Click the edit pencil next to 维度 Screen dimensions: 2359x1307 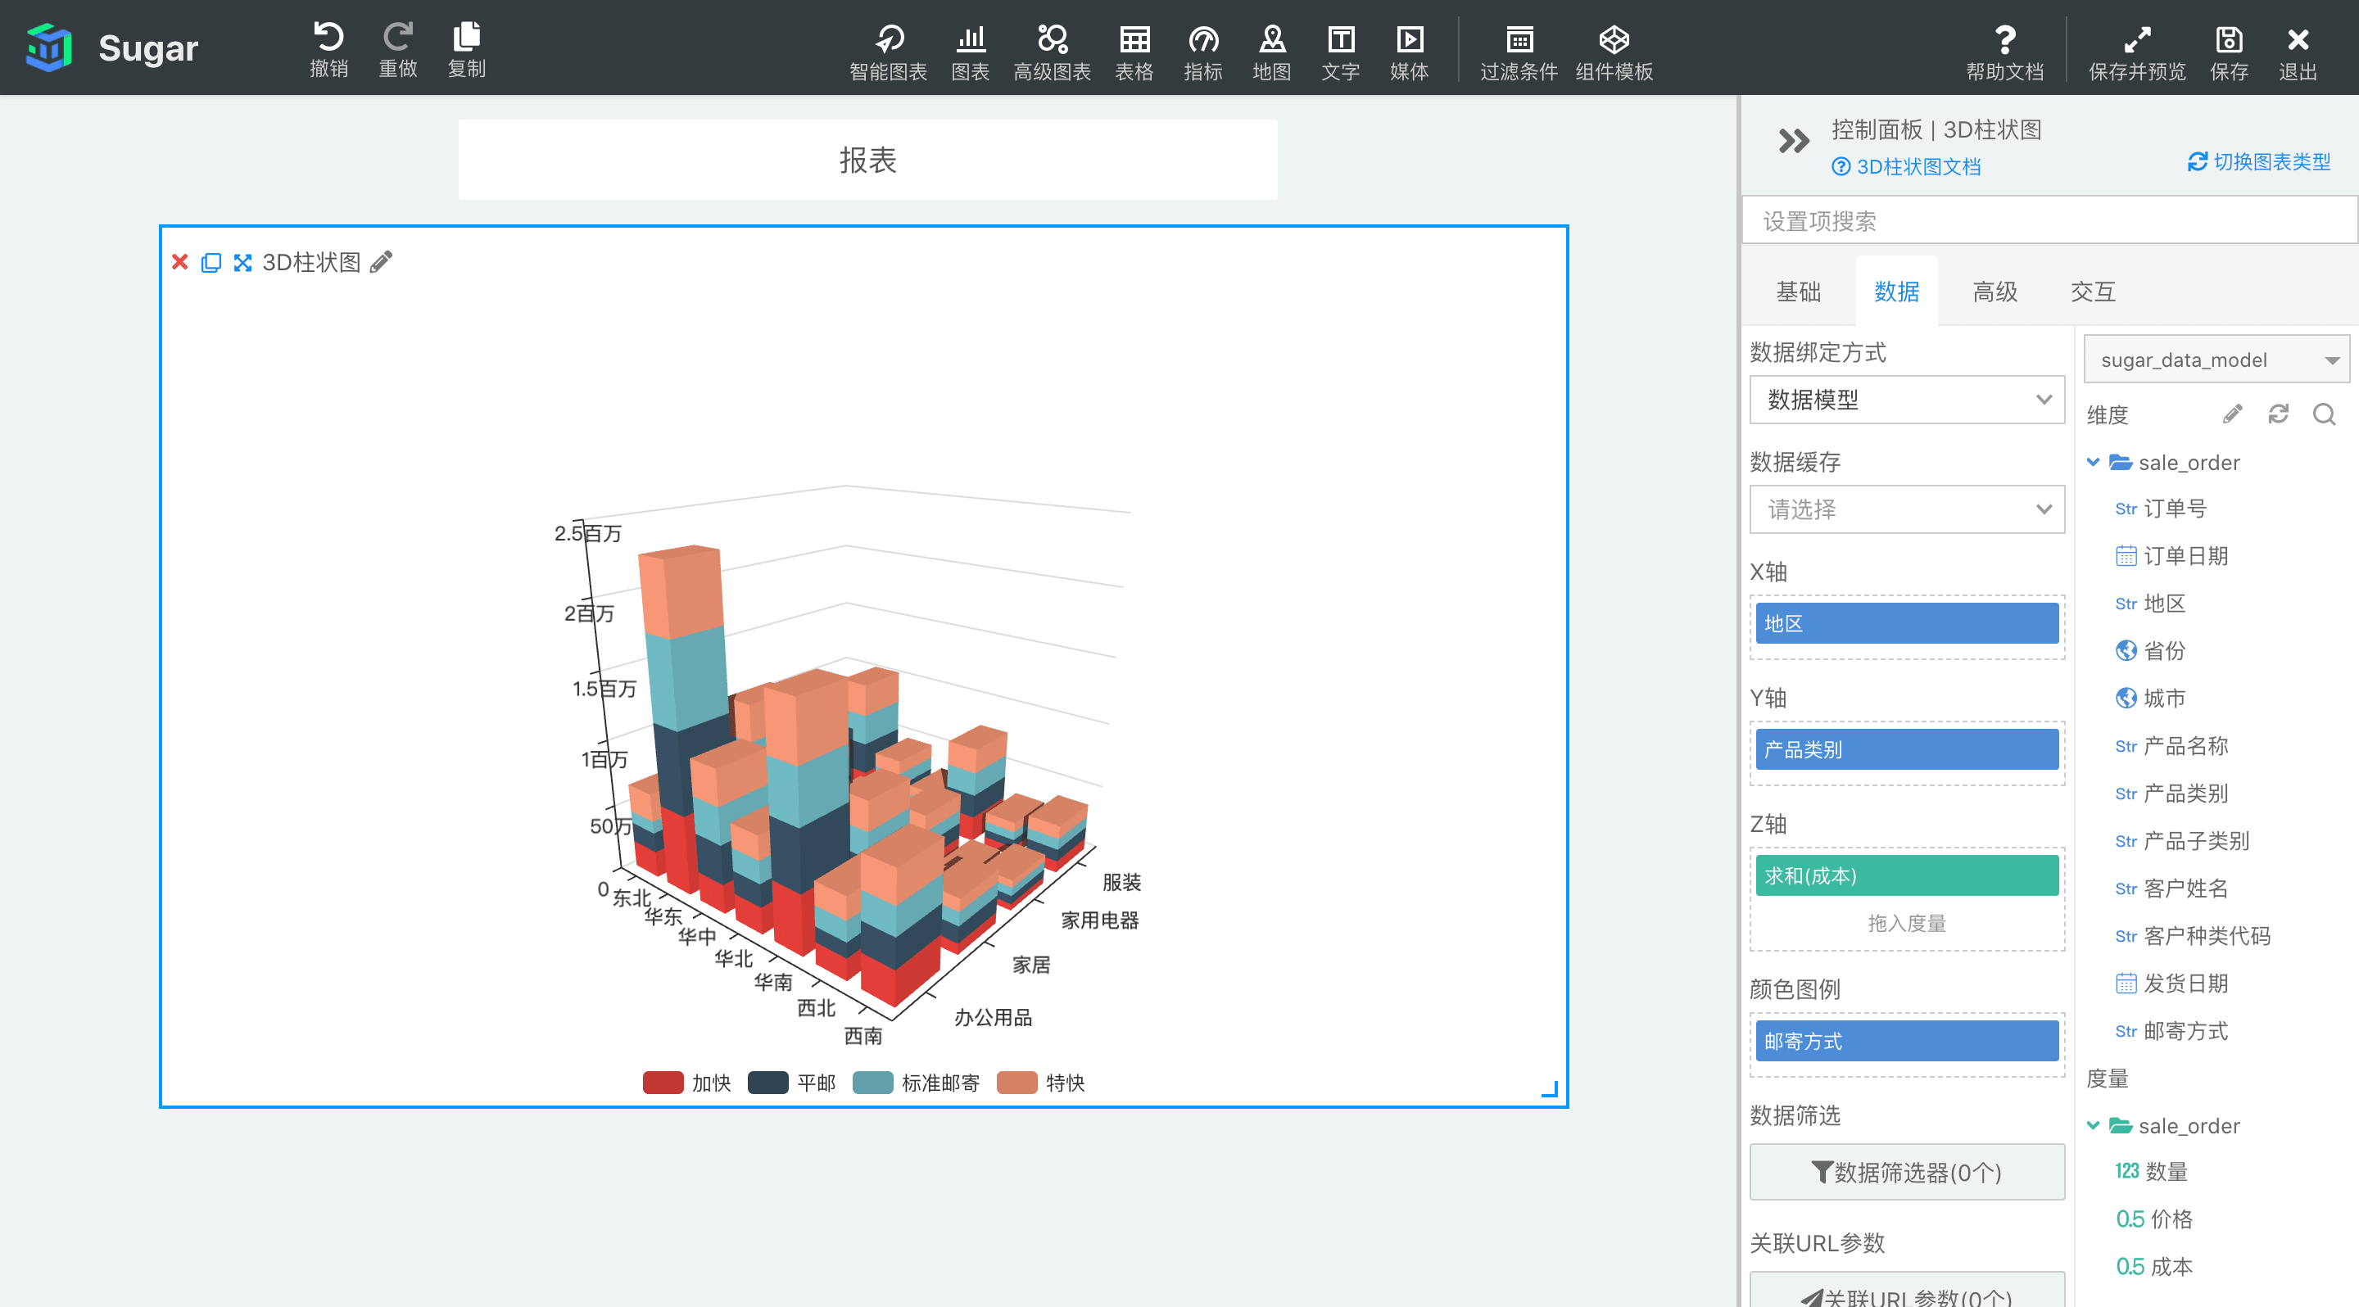click(2233, 414)
